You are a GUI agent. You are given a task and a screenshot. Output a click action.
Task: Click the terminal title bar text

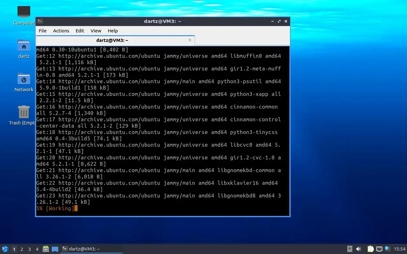162,21
